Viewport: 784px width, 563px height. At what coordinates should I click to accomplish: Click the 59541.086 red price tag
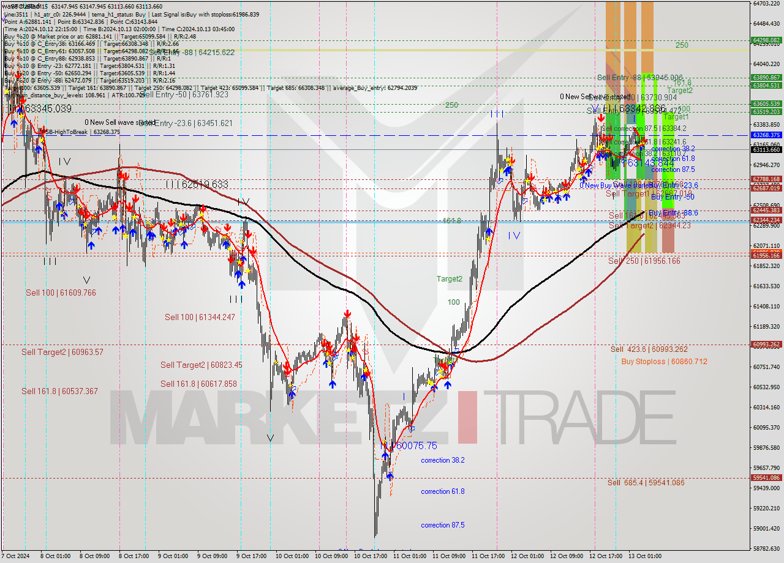click(x=766, y=478)
